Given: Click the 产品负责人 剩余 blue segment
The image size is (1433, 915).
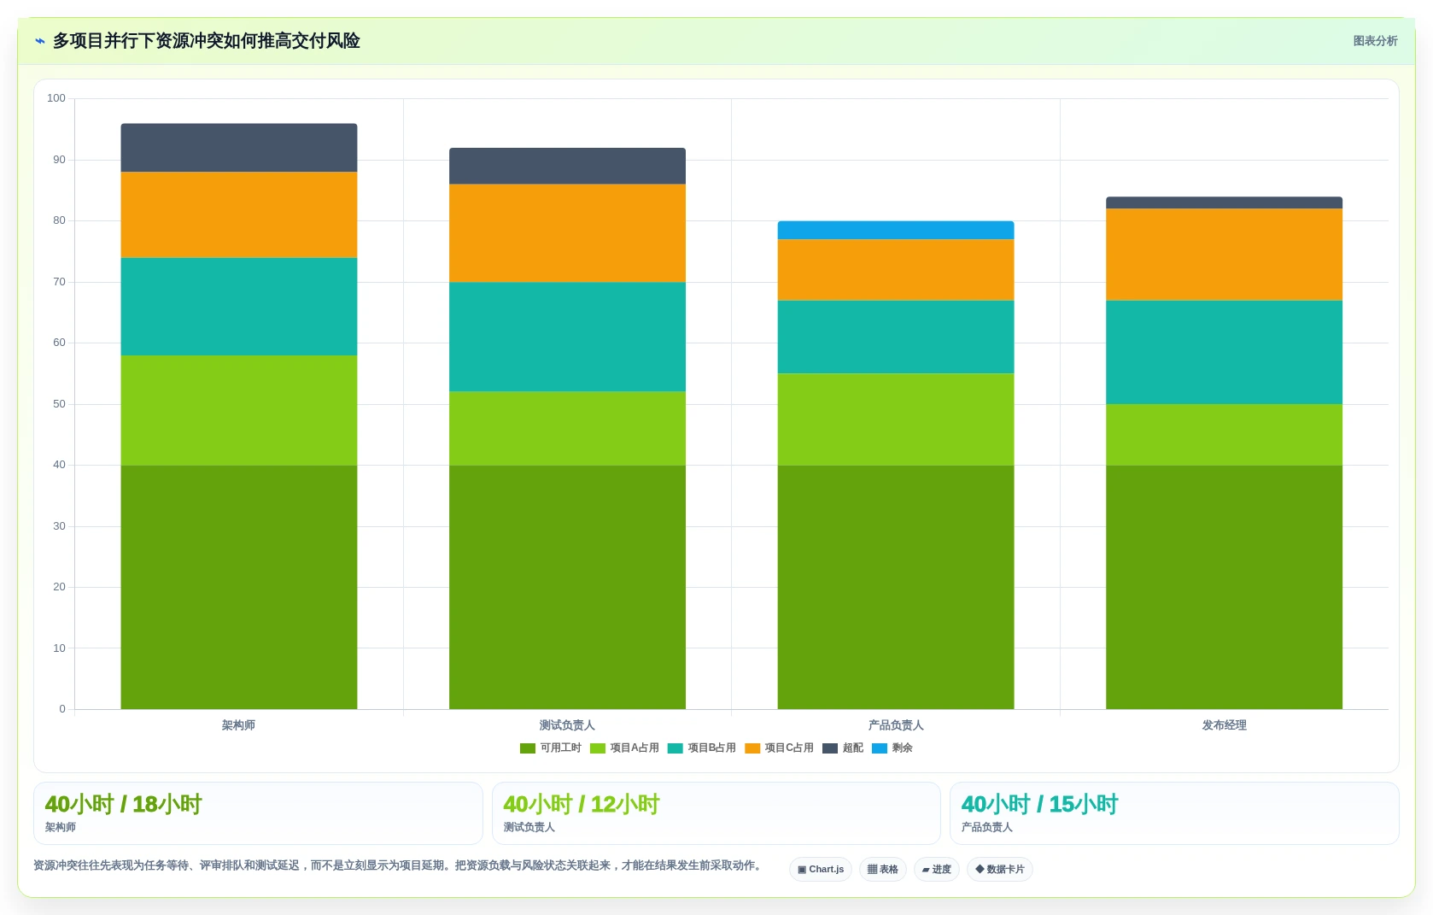Looking at the screenshot, I should 896,231.
